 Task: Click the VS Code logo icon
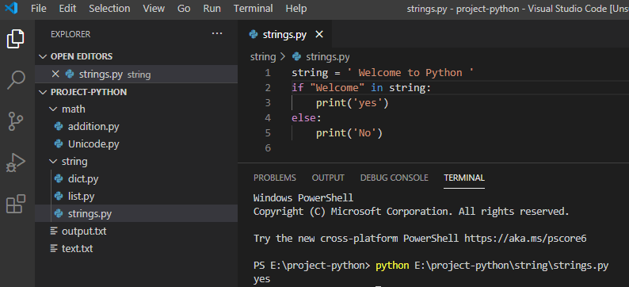click(11, 8)
